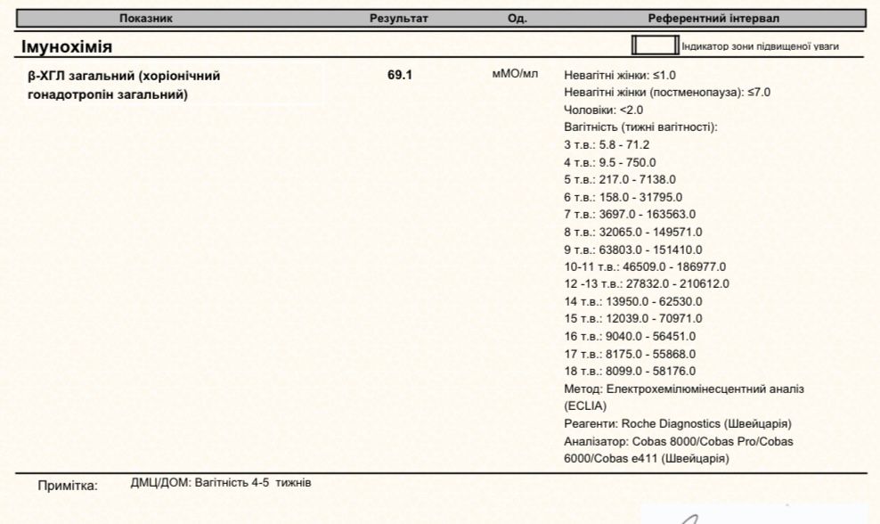880x524 pixels.
Task: Click the result value 69.1
Action: pyautogui.click(x=400, y=76)
